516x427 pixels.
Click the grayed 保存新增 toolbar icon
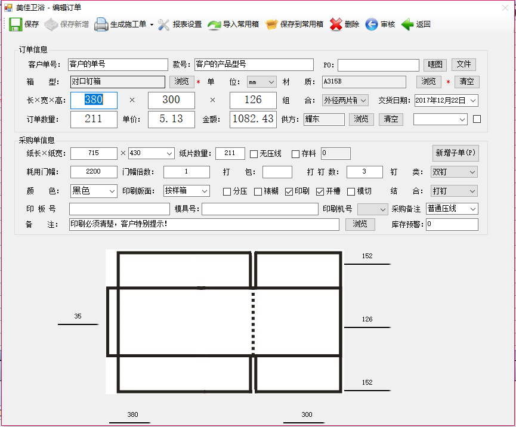51,24
